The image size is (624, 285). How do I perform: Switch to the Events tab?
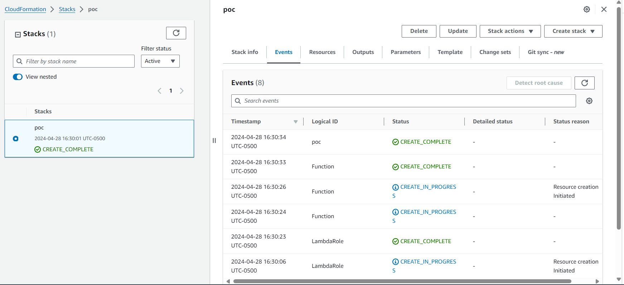(x=284, y=52)
